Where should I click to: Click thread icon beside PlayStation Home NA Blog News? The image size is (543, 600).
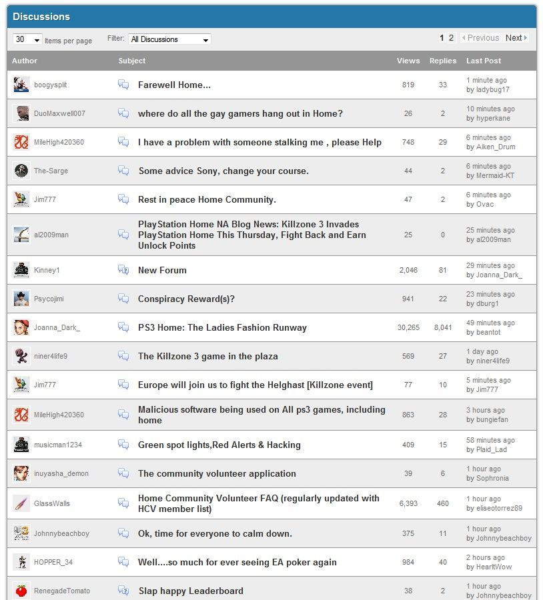[x=123, y=235]
